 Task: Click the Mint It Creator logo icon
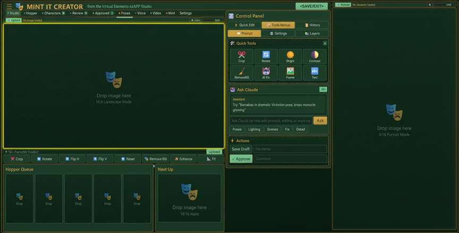tap(19, 6)
